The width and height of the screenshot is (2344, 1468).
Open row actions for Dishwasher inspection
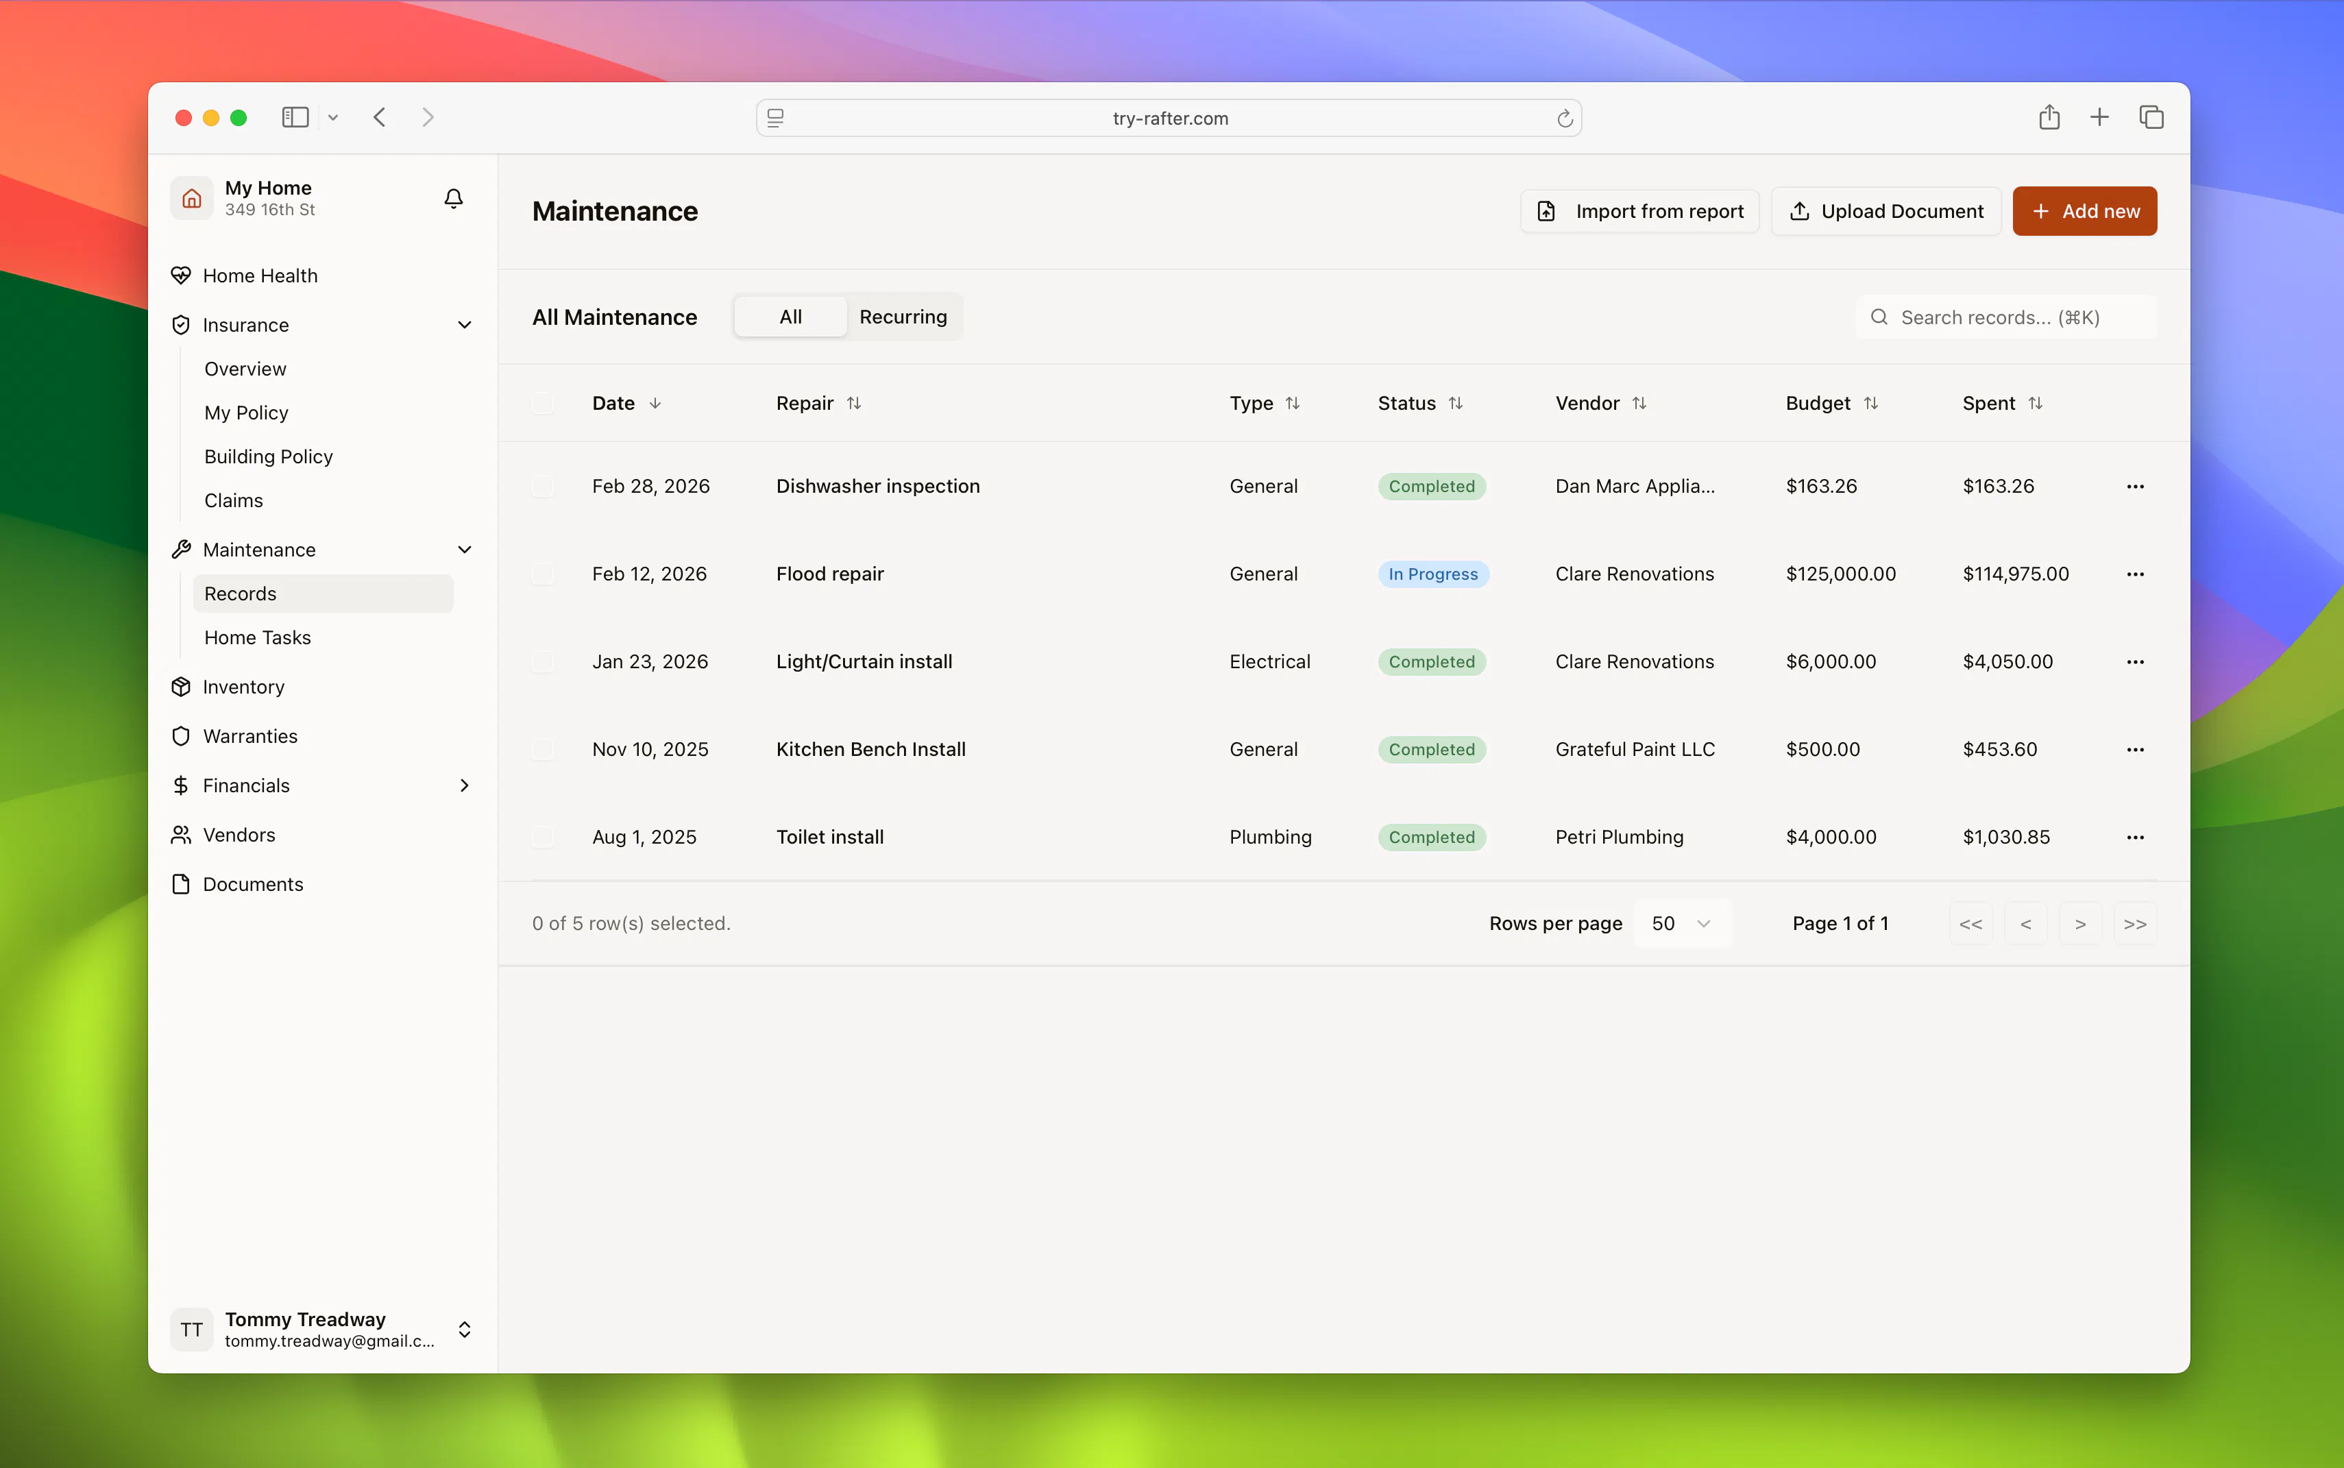[x=2135, y=487]
